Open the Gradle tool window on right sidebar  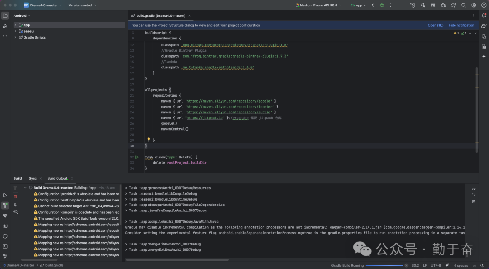[484, 26]
